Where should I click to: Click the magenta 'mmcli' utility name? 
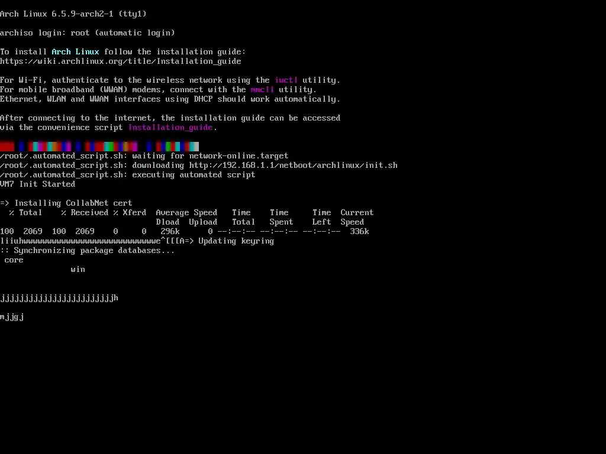262,90
